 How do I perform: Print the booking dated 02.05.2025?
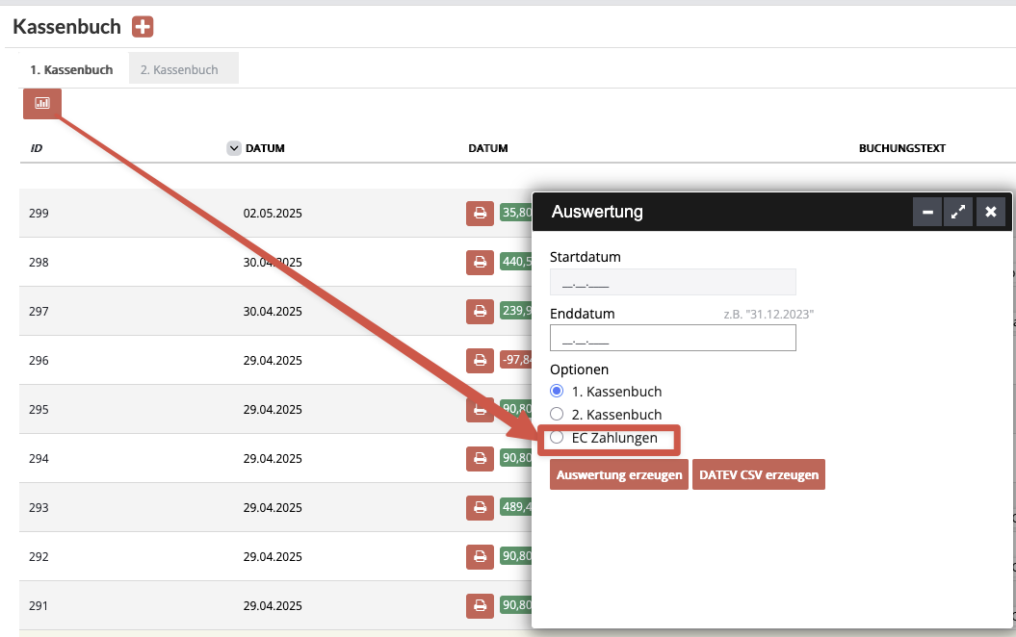click(x=480, y=213)
